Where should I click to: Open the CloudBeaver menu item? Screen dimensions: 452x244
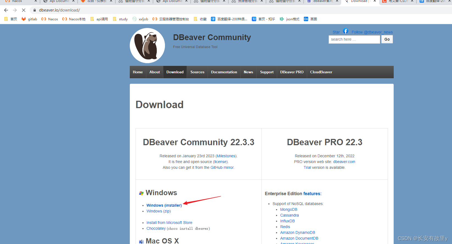321,72
